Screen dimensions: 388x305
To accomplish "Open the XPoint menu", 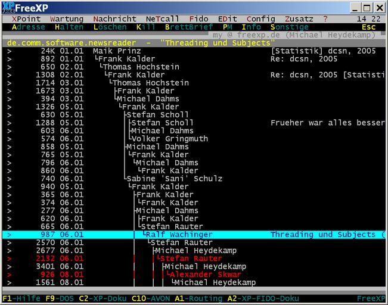I will pyautogui.click(x=26, y=19).
